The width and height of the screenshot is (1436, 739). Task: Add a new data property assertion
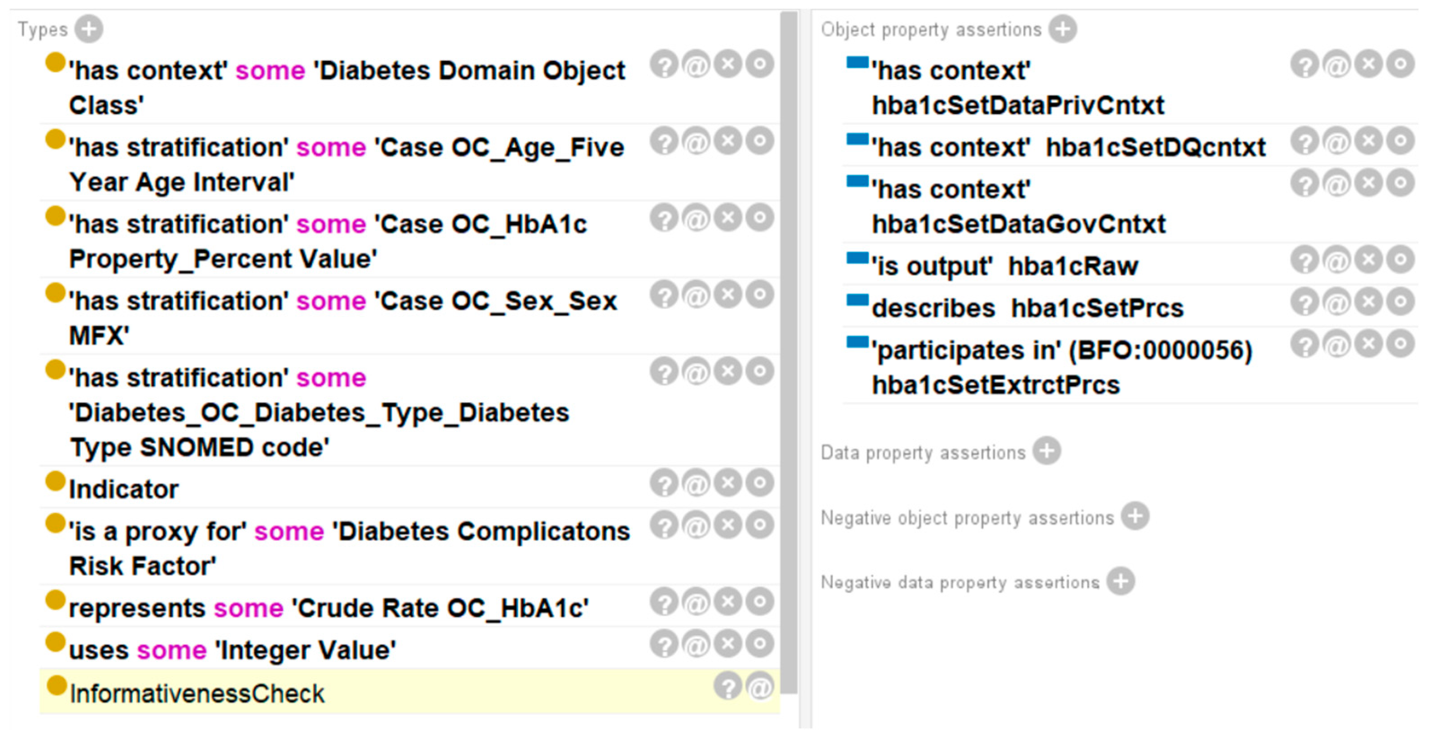[x=1046, y=451]
